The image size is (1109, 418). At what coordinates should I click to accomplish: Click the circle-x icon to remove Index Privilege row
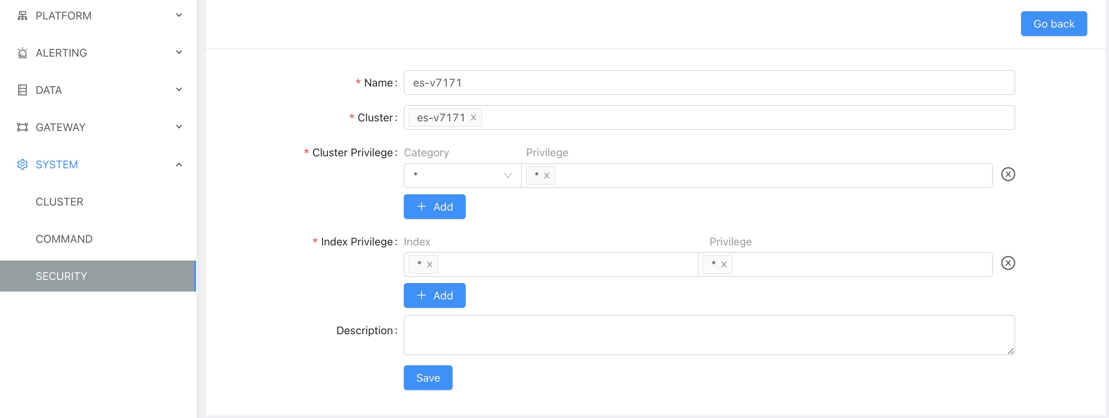coord(1008,263)
